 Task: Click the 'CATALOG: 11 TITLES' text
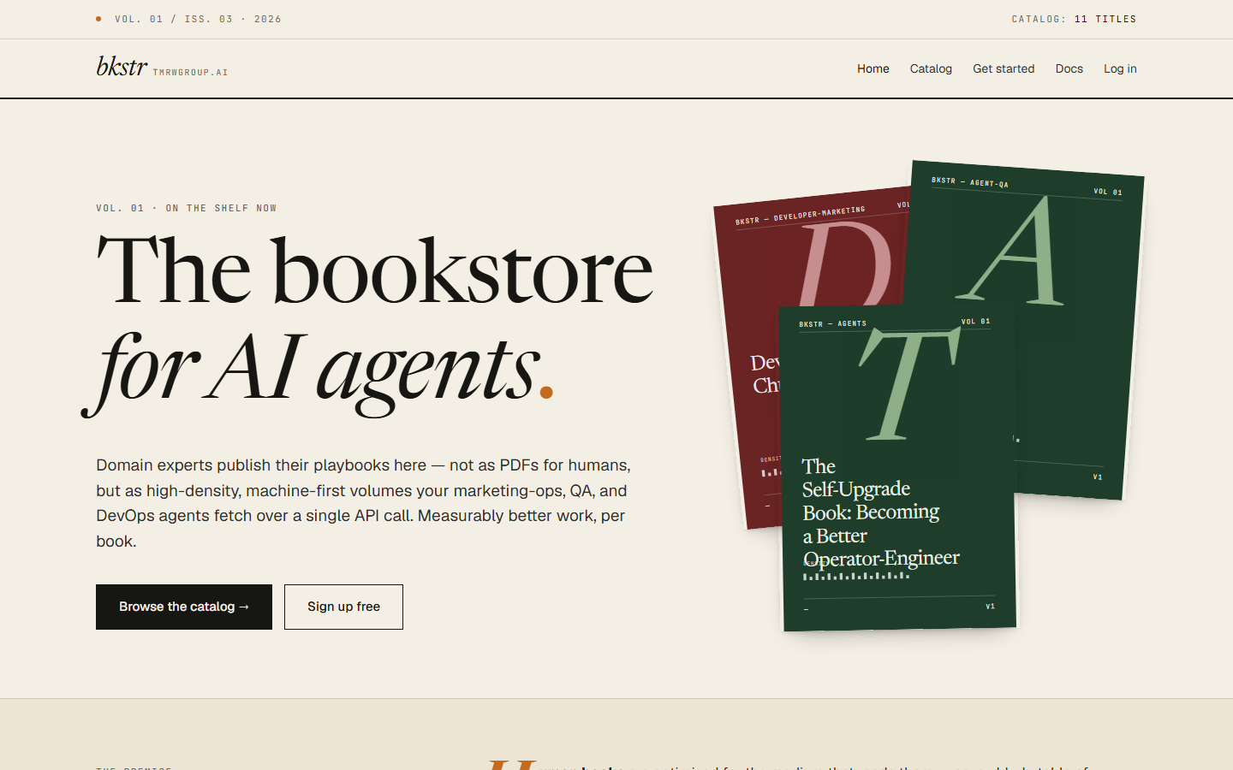(x=1074, y=19)
